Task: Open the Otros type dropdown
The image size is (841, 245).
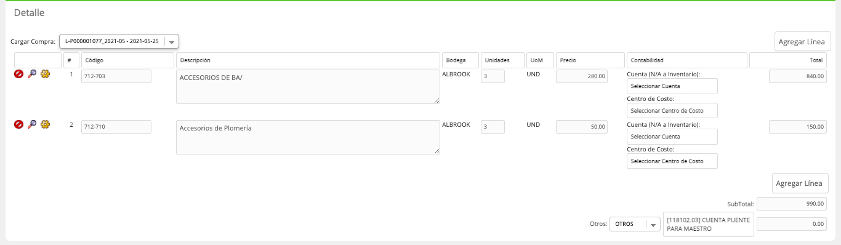Action: tap(635, 224)
